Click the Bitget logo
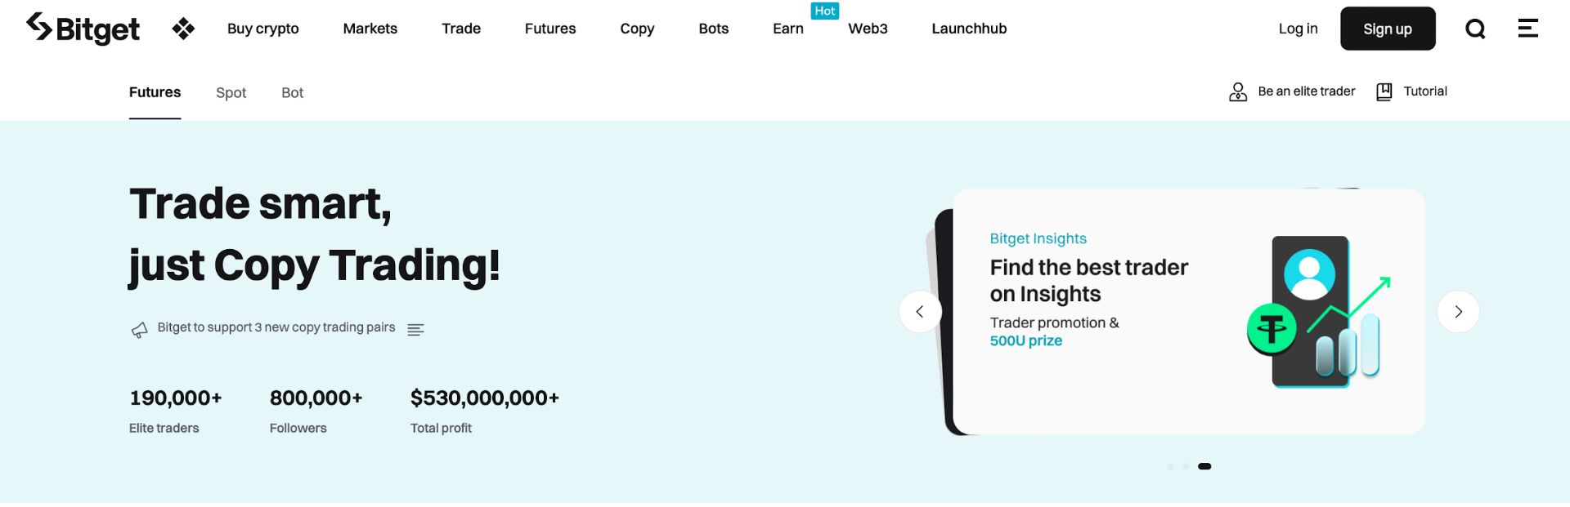 83,29
